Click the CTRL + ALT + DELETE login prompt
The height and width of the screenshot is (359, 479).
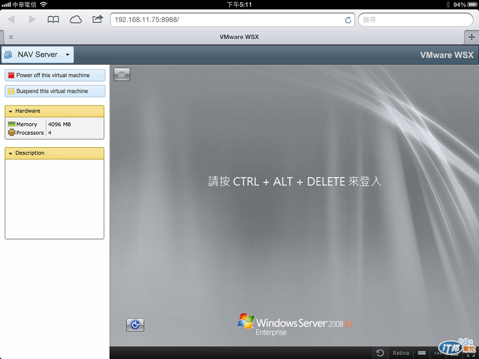[295, 181]
